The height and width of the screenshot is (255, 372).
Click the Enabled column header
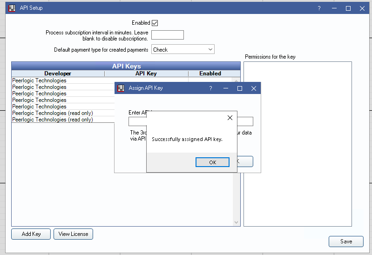(210, 74)
